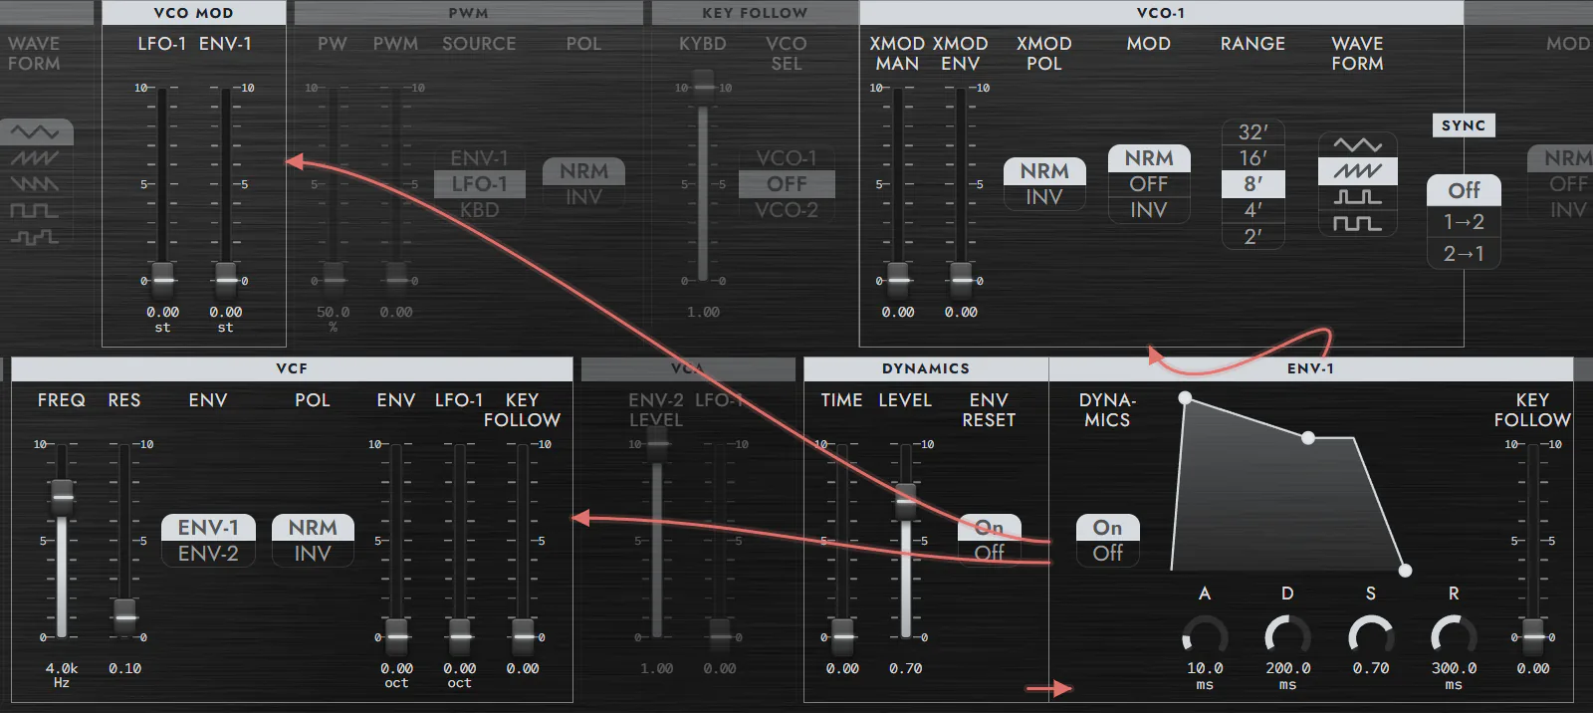The height and width of the screenshot is (713, 1593).
Task: Click the DYNAMICS LEVEL slider handle
Action: [906, 501]
